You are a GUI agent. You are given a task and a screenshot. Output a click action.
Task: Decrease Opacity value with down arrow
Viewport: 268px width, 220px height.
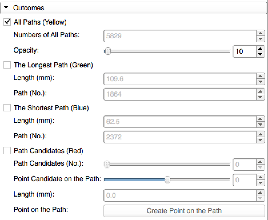coord(260,54)
